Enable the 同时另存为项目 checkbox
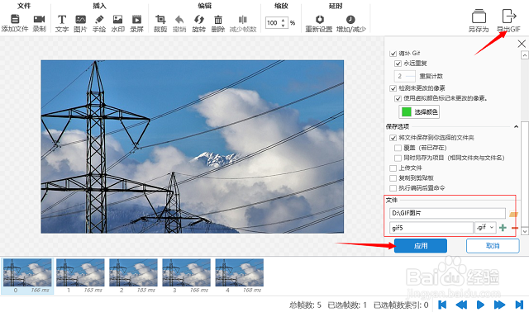The image size is (529, 312). point(398,158)
